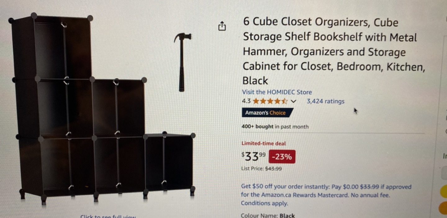Click the $33.99 deal price
The image size is (447, 218).
[x=254, y=156]
